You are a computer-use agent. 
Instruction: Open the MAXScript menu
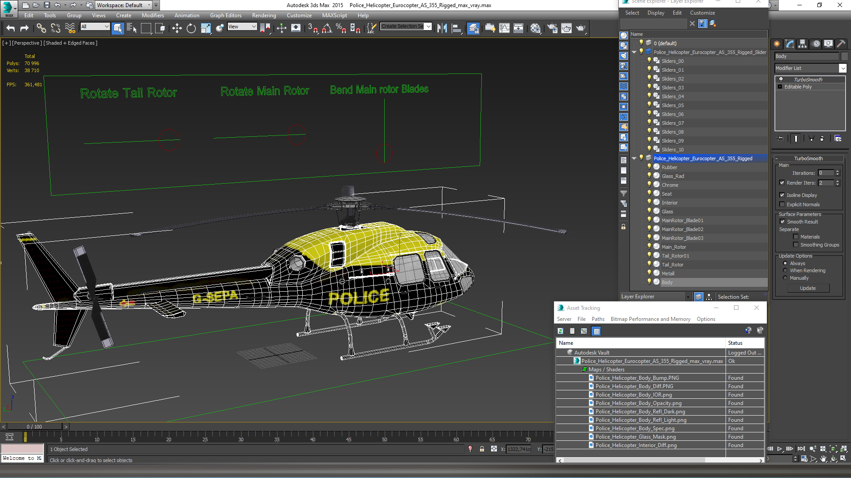point(335,15)
